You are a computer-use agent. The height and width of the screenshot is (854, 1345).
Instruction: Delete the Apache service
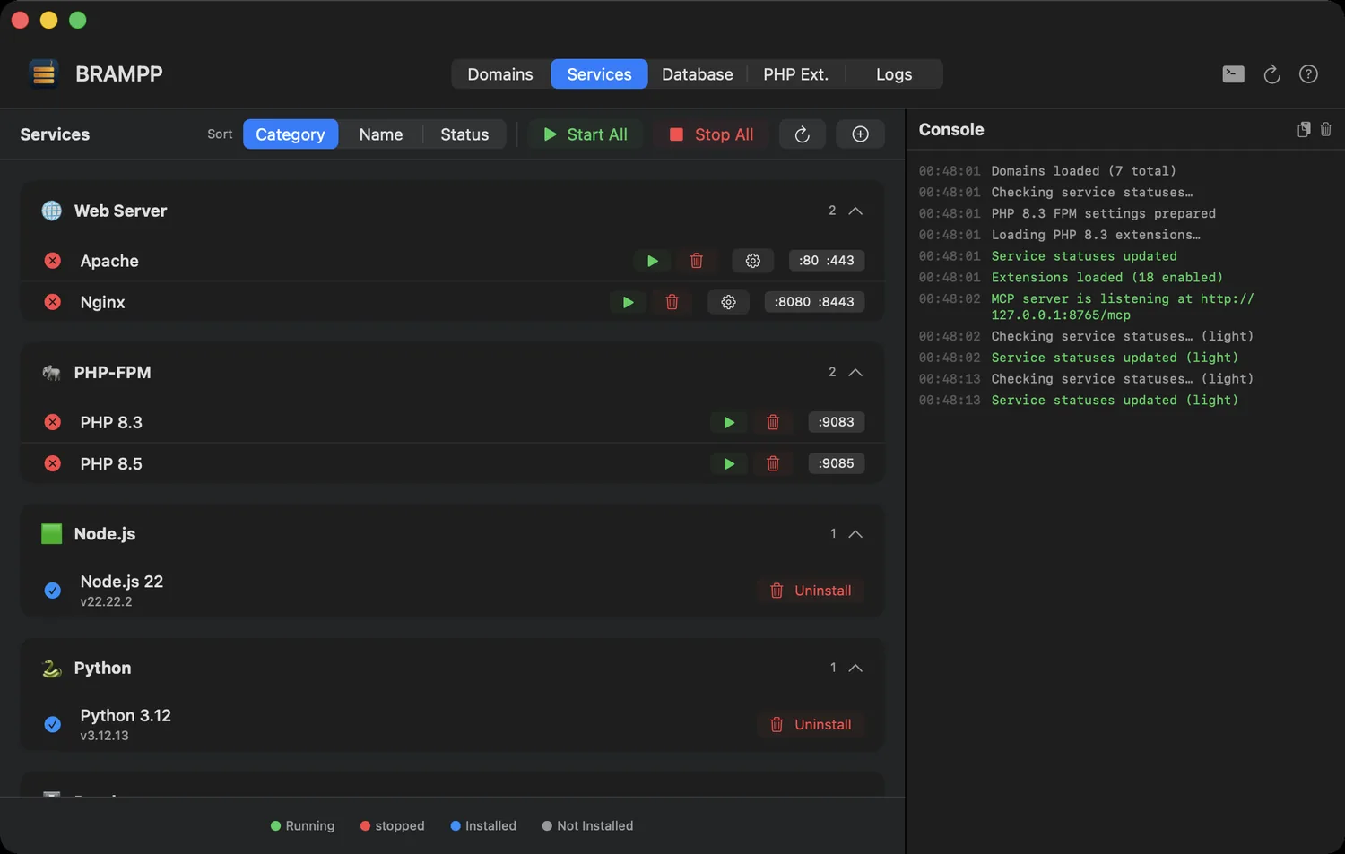coord(696,261)
